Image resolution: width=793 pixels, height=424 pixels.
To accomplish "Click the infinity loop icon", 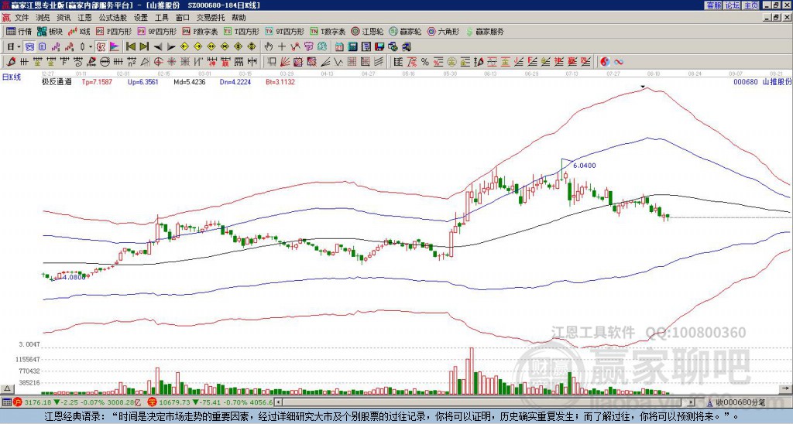I will pyautogui.click(x=618, y=62).
